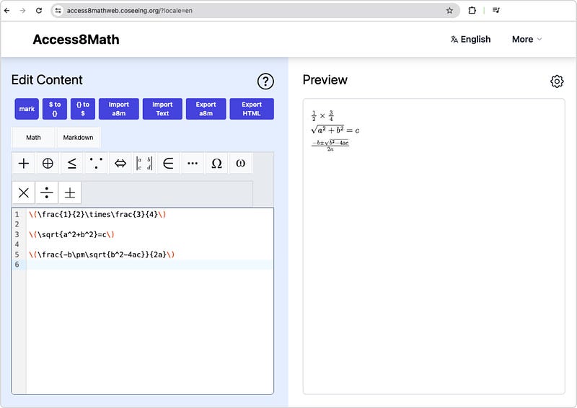Click the browser forward arrow
This screenshot has height=408, width=577.
tap(22, 11)
